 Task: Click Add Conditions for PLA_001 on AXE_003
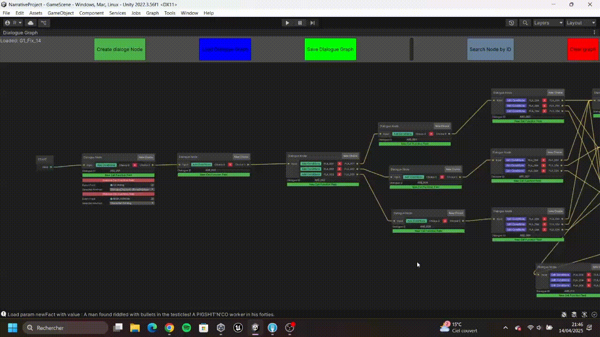point(310,164)
